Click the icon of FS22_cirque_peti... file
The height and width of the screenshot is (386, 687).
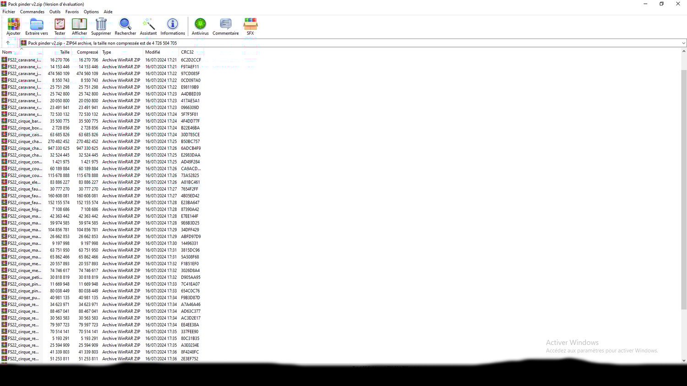(x=4, y=277)
